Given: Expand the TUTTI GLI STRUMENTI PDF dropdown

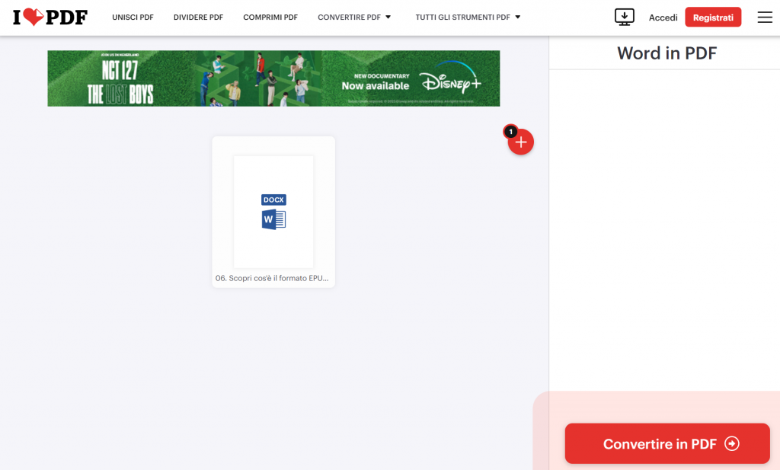Looking at the screenshot, I should pyautogui.click(x=462, y=17).
